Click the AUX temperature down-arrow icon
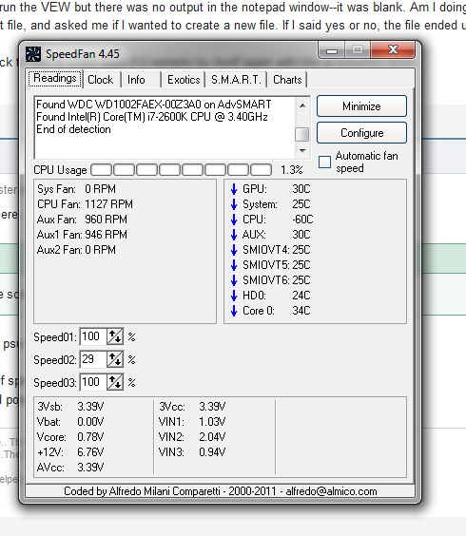This screenshot has width=466, height=536. point(234,235)
